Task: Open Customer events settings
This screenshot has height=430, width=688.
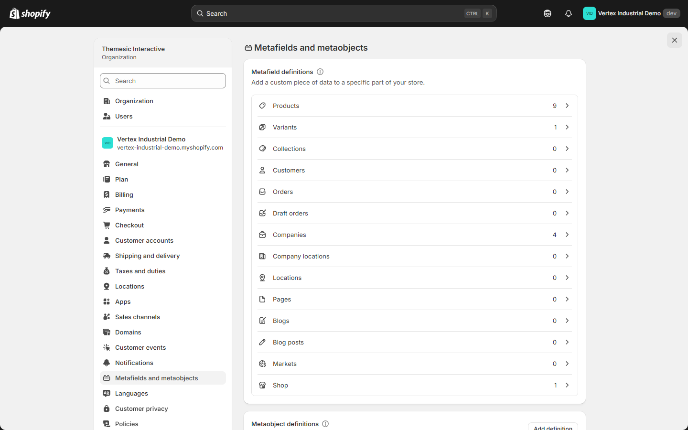Action: pos(163,347)
